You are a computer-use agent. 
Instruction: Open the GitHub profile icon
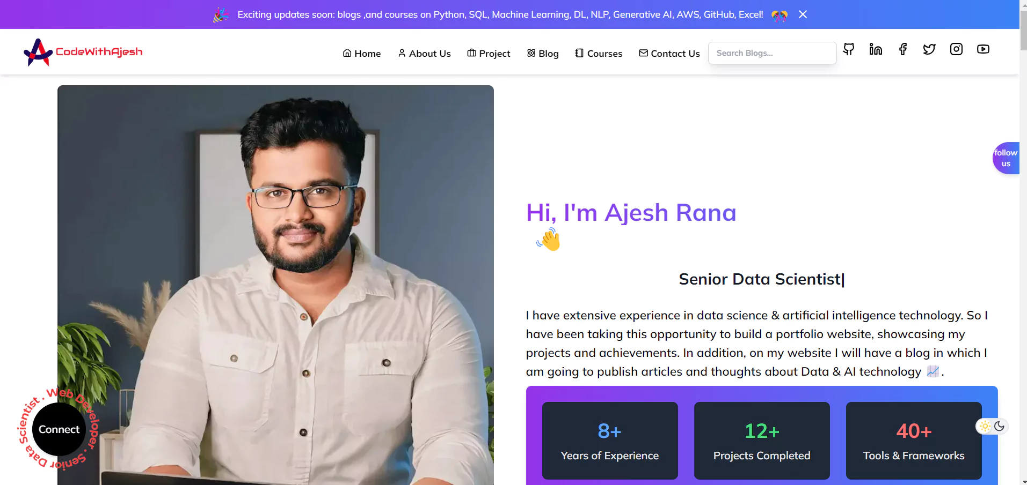pos(849,49)
